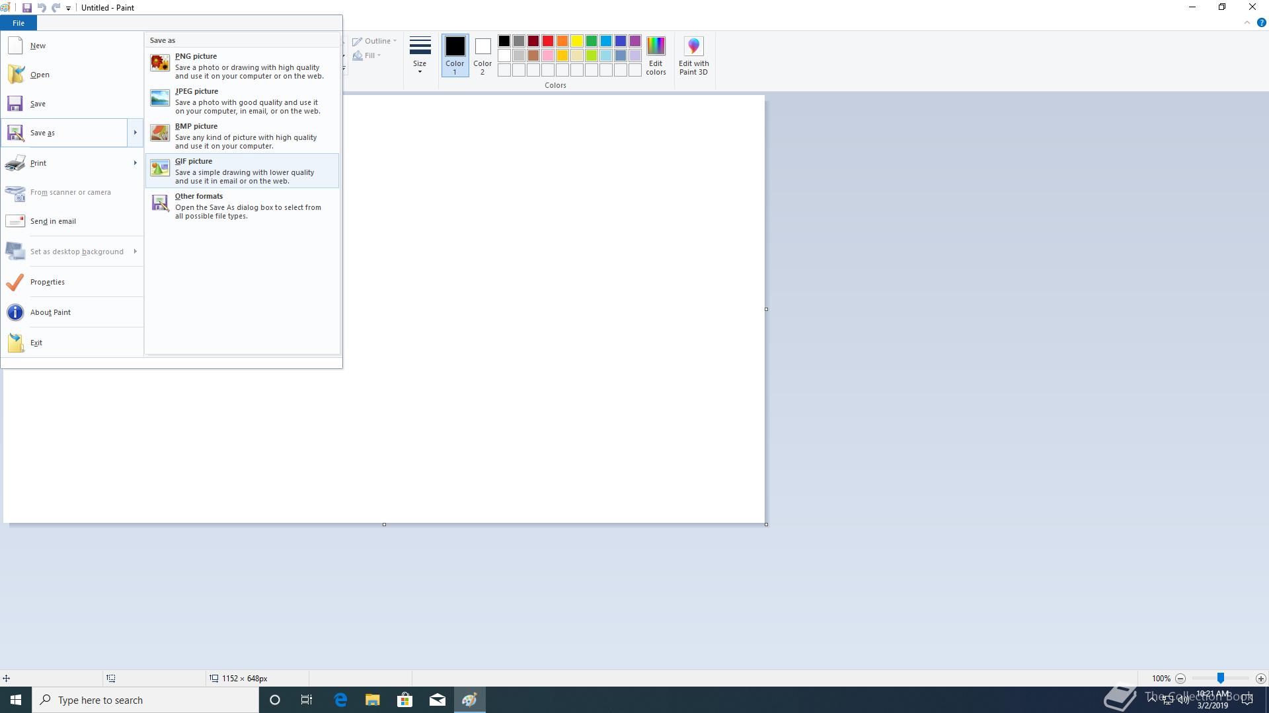Click the Save icon in quick access toolbar
Viewport: 1269px width, 713px height.
(x=27, y=8)
